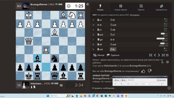Select move 5... Nd6 in the move list

click(x=113, y=30)
